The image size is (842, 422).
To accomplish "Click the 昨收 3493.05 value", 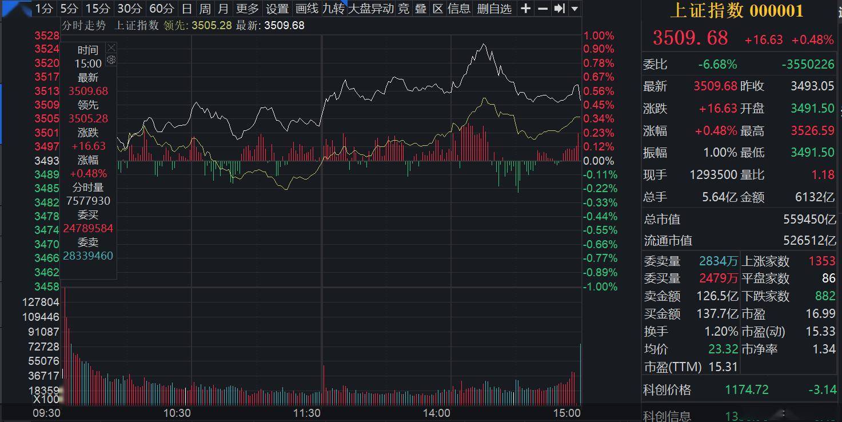I will point(812,86).
